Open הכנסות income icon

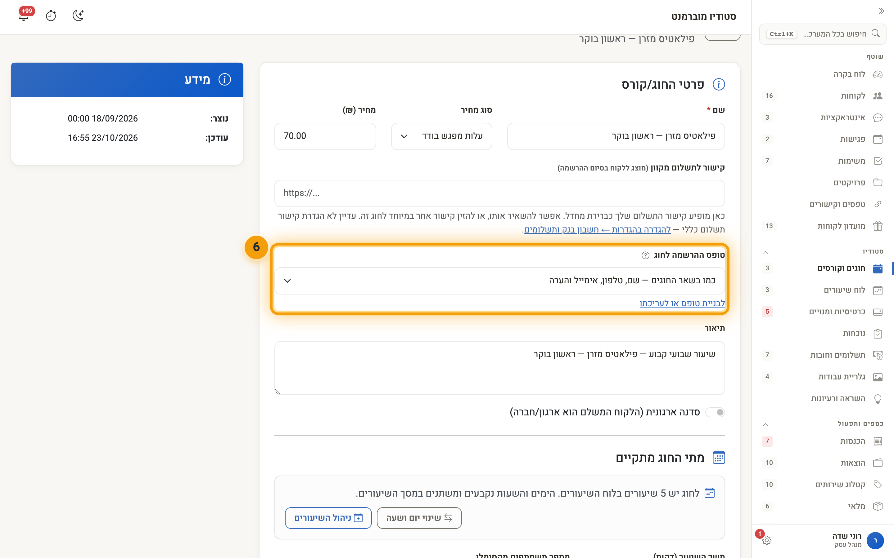(878, 441)
